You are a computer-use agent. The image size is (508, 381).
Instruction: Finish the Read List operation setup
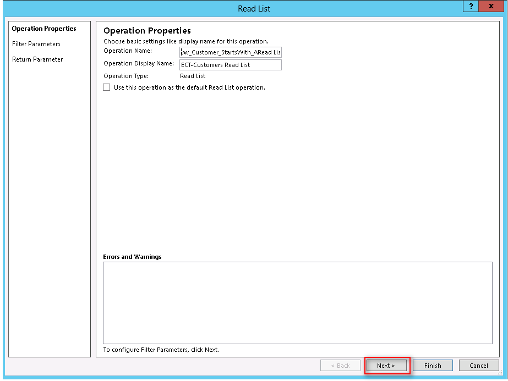[x=433, y=365]
